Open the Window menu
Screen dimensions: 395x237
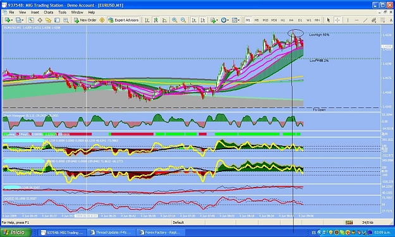tap(77, 13)
